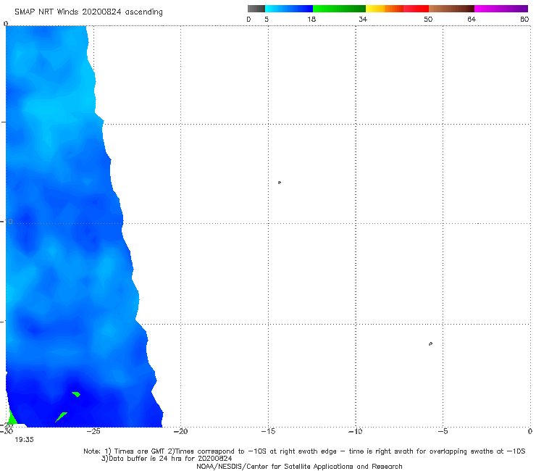The image size is (536, 471).
Task: Click the color bar label "18"
Action: coord(311,20)
